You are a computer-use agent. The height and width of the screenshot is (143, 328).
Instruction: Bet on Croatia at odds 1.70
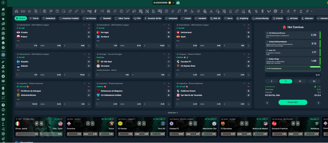tap(27, 45)
